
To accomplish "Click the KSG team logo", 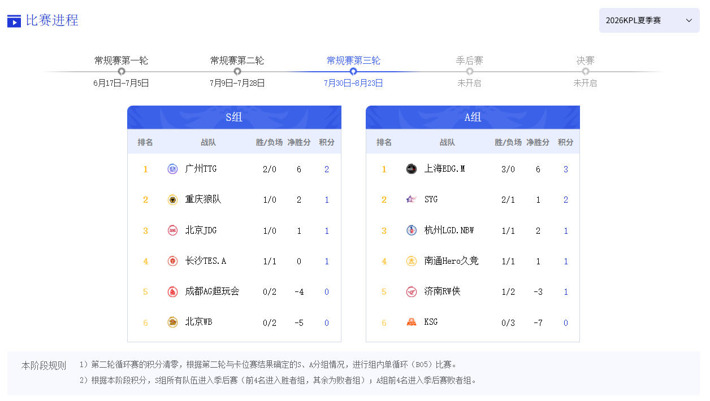I will (x=412, y=322).
